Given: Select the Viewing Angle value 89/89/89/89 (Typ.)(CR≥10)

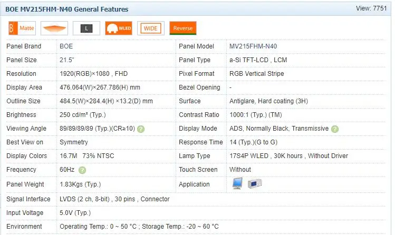Looking at the screenshot, I should (x=97, y=129).
